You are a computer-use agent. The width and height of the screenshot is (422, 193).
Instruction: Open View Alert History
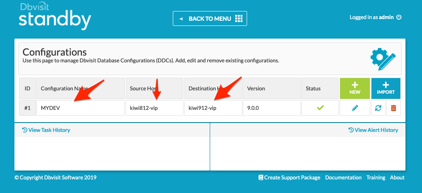[x=373, y=130]
